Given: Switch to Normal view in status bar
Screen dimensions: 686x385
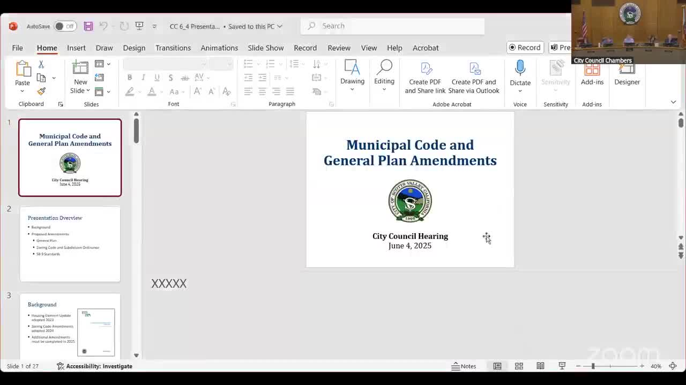Looking at the screenshot, I should [497, 366].
